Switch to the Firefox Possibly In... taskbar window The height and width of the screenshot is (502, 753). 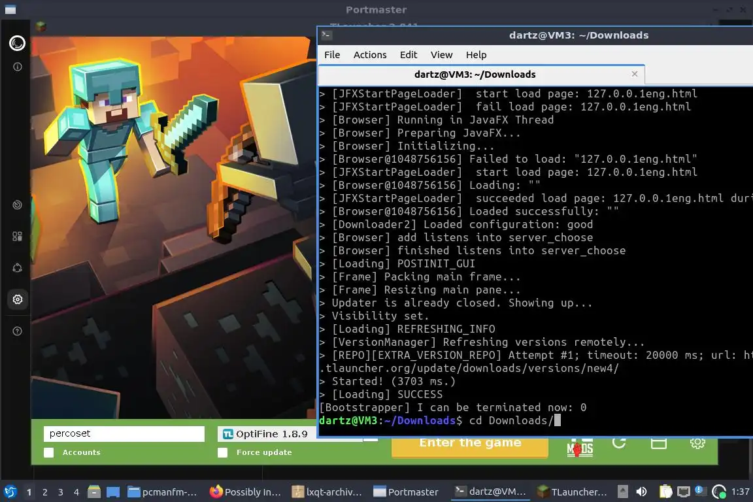click(245, 492)
